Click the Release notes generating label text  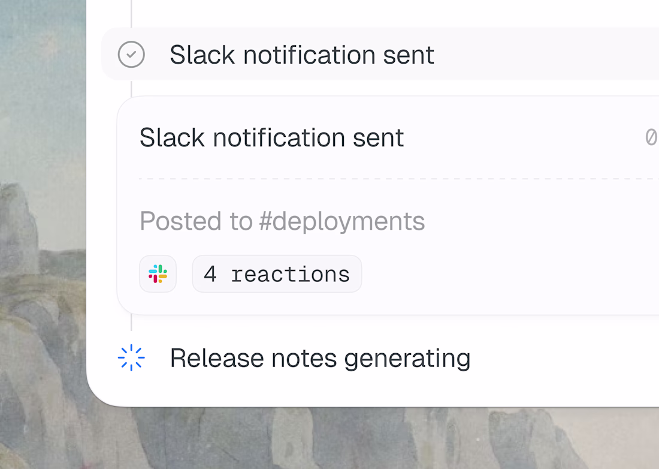point(321,359)
